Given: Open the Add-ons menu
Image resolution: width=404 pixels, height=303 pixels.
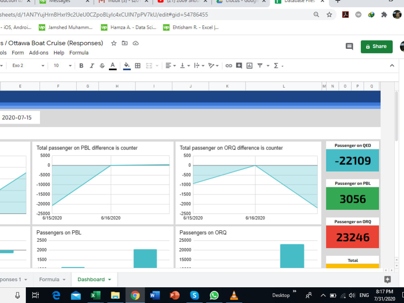Looking at the screenshot, I should (x=39, y=53).
